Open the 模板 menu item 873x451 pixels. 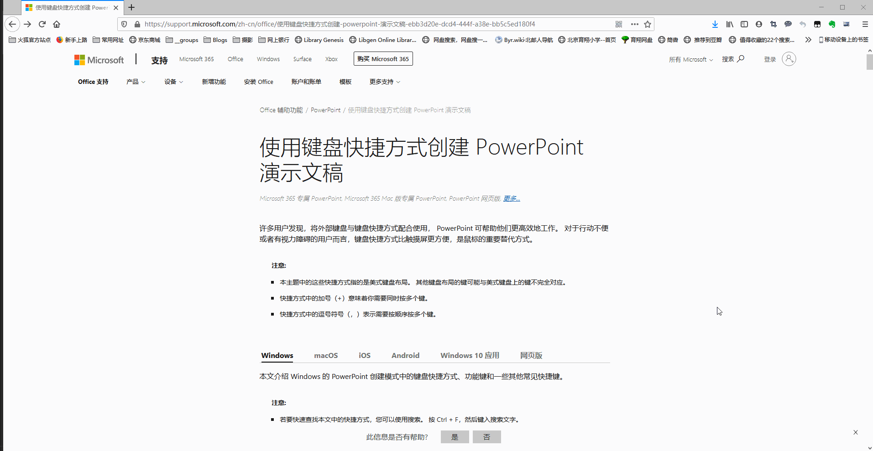(345, 82)
